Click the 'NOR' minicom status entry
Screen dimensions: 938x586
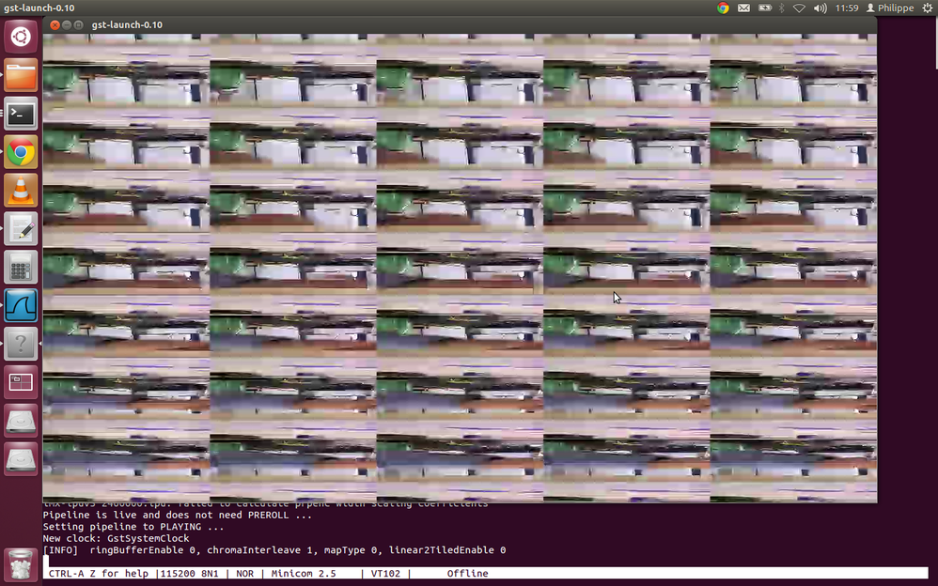(244, 574)
